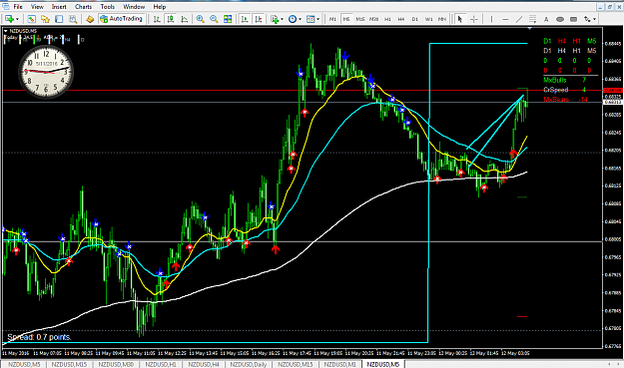
Task: Click the MetaTrader application icon beside File
Action: point(6,6)
